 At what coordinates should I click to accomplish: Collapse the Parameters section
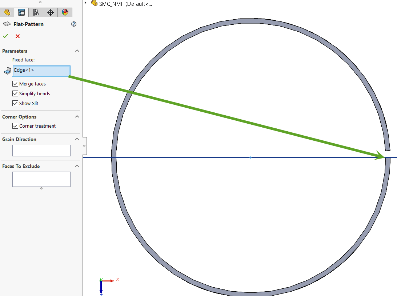pyautogui.click(x=77, y=51)
